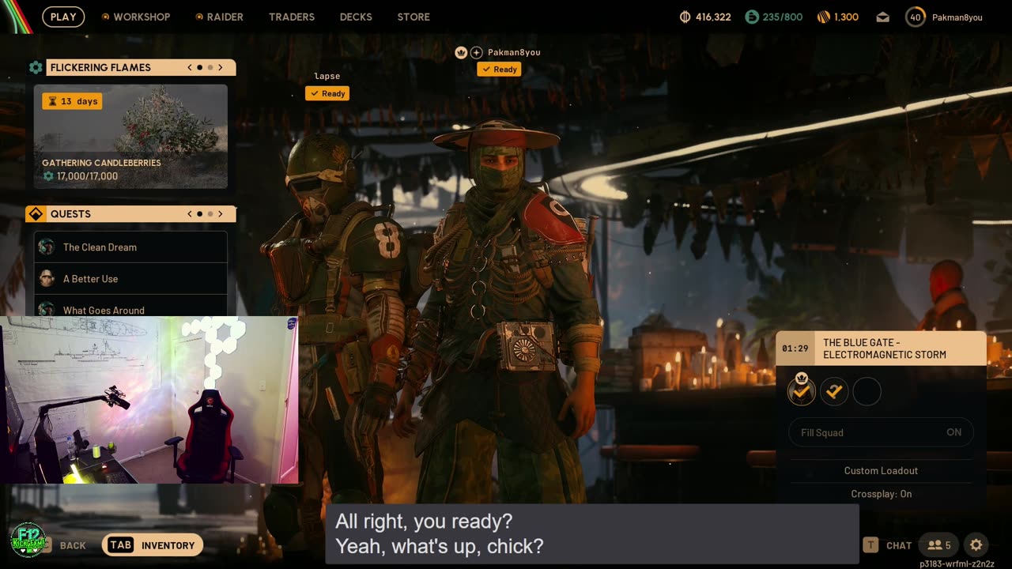
Task: Click the level 40 progress ring
Action: point(916,17)
